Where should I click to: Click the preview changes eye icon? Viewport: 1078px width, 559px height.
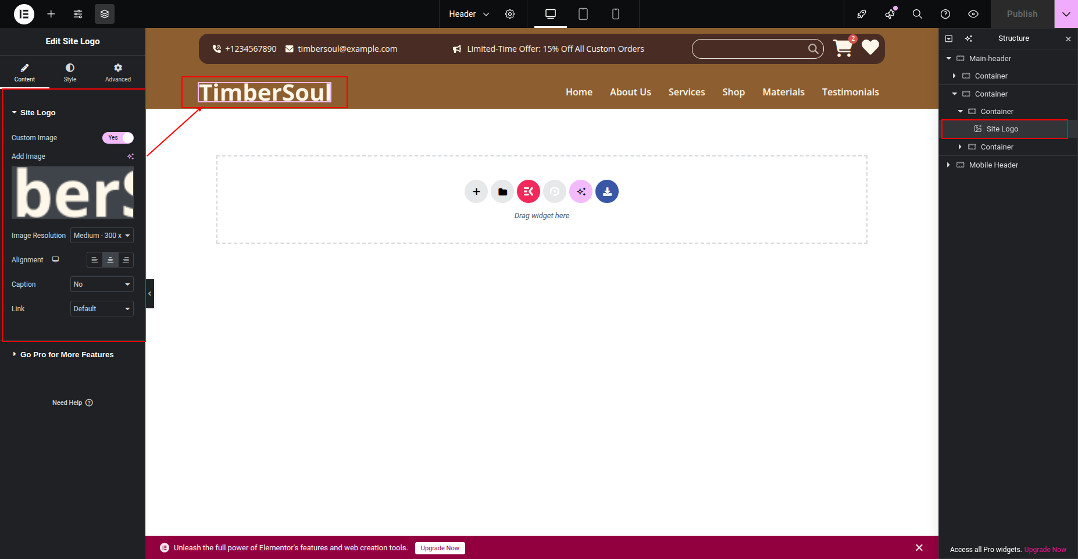[973, 14]
